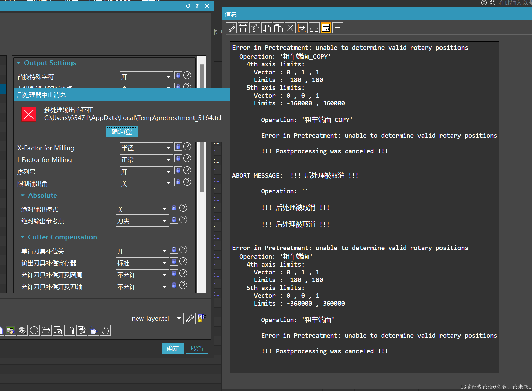Toggle the highlighted word wrap icon
The width and height of the screenshot is (532, 391).
tap(326, 28)
